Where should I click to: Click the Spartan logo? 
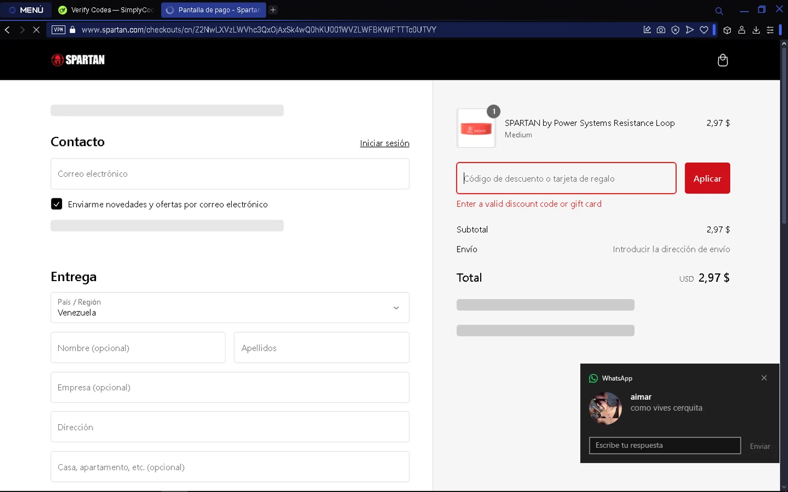pos(78,60)
